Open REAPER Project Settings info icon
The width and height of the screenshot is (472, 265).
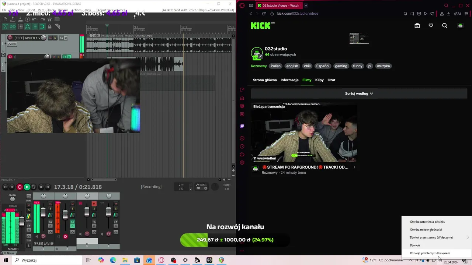27,19
